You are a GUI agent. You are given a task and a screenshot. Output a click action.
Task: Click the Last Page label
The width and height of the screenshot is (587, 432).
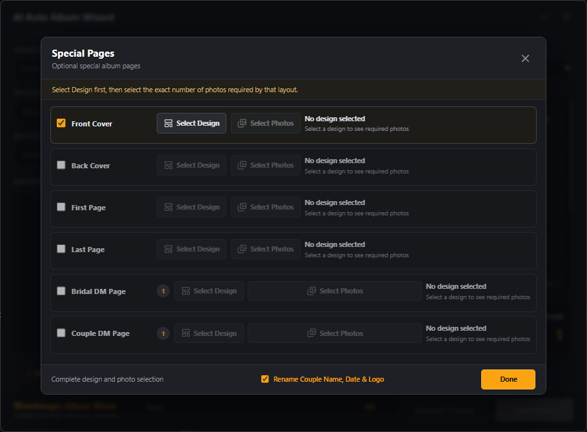(x=88, y=250)
